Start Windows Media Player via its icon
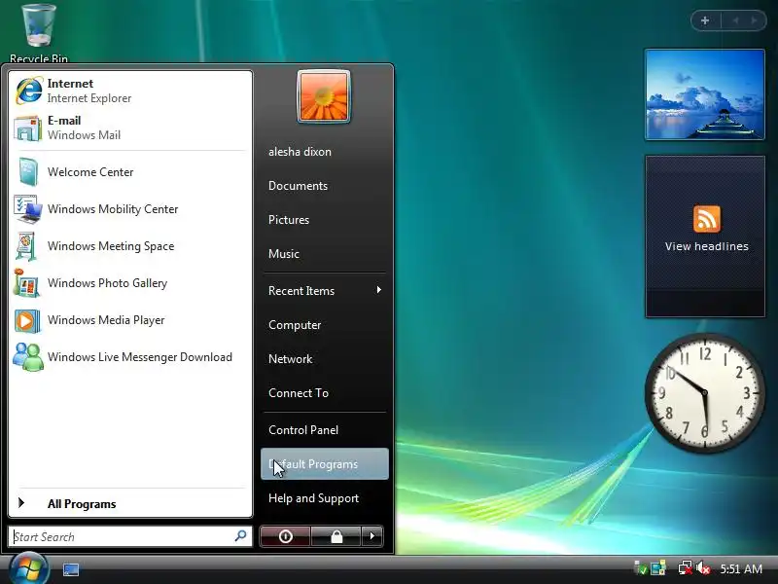Viewport: 778px width, 584px height. coord(27,320)
